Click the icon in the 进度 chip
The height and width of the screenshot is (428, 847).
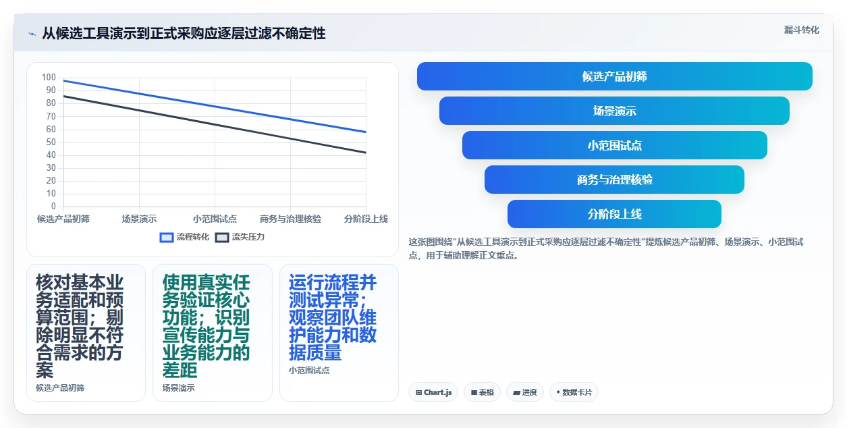click(x=516, y=392)
